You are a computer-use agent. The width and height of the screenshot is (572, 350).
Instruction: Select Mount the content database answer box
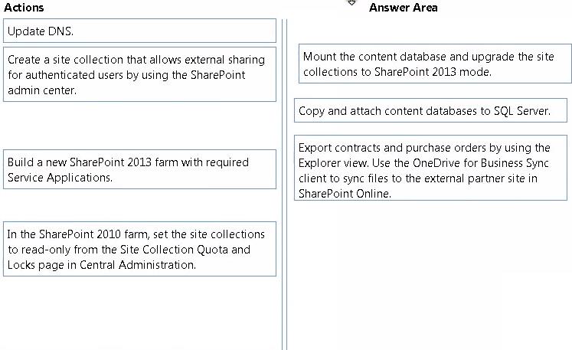(x=435, y=64)
